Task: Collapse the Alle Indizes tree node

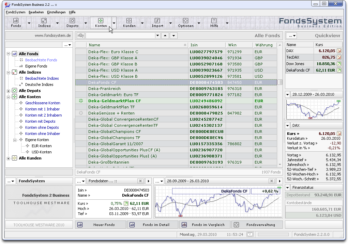Action: 9,72
